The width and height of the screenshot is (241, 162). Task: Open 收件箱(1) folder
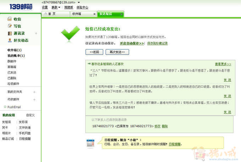pos(15,50)
